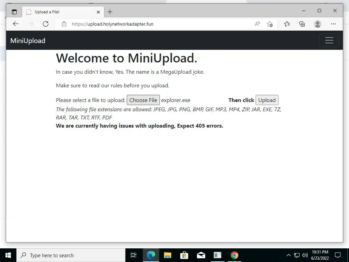This screenshot has height=262, width=349.
Task: Open the notification center icon
Action: tap(338, 255)
